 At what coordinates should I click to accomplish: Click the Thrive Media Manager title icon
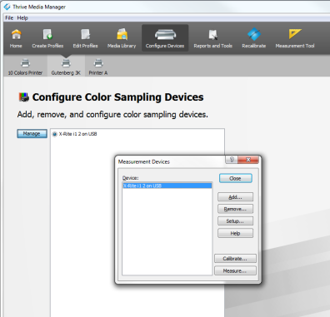7,7
